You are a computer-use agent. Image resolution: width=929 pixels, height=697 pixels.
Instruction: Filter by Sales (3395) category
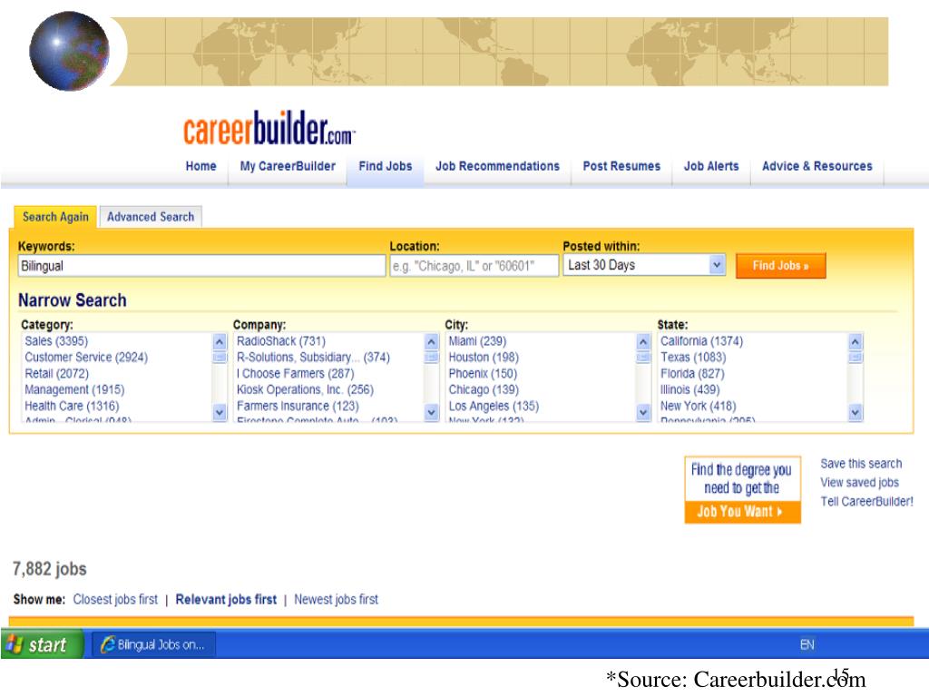coord(56,341)
